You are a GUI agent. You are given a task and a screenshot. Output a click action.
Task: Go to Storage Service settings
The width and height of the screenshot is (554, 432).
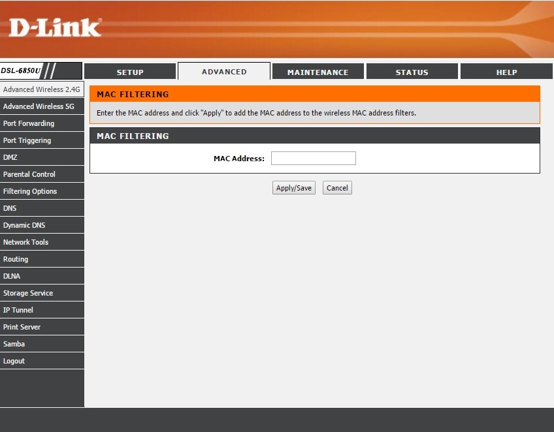coord(28,293)
